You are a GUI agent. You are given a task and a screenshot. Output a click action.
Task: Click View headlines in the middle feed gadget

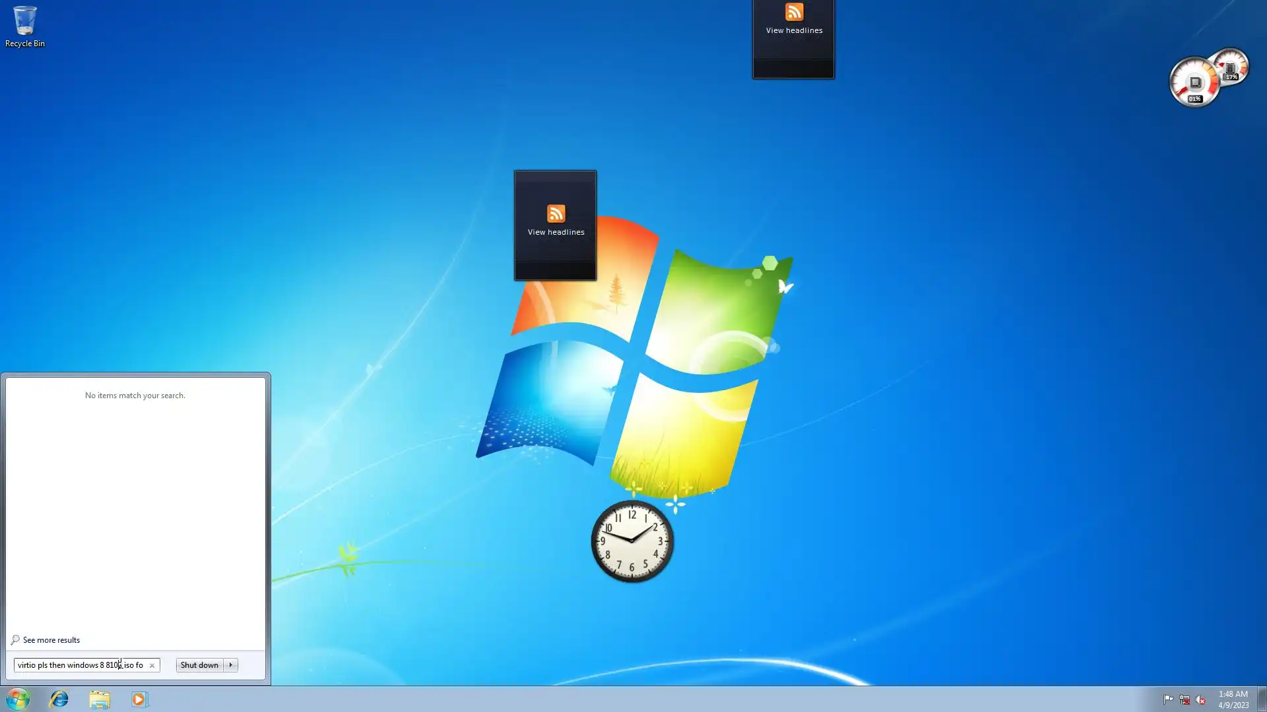[556, 232]
